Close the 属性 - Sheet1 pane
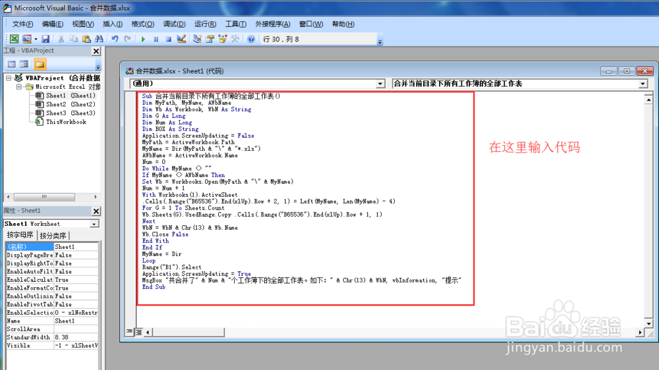The height and width of the screenshot is (370, 659). pyautogui.click(x=96, y=211)
